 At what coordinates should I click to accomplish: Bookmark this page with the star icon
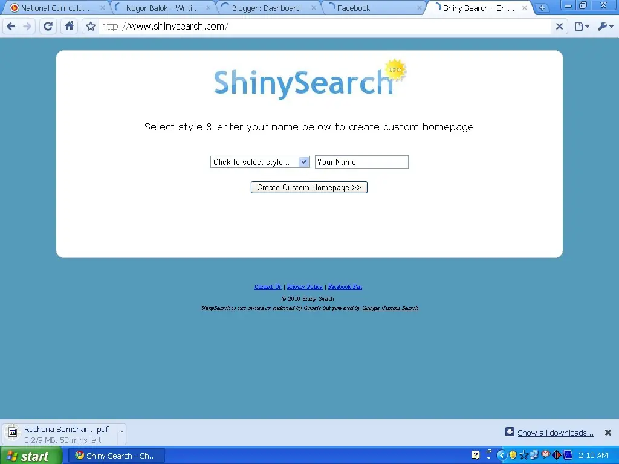point(91,27)
